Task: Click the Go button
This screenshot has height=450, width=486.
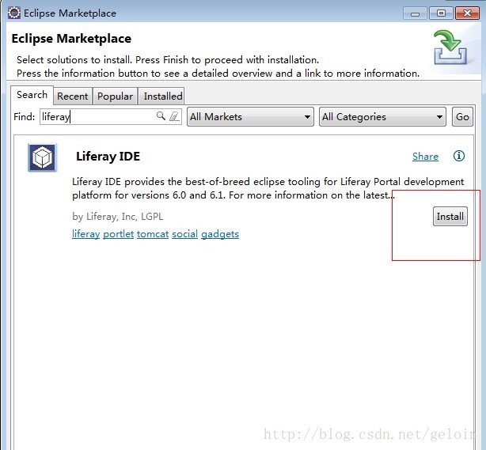Action: point(462,117)
